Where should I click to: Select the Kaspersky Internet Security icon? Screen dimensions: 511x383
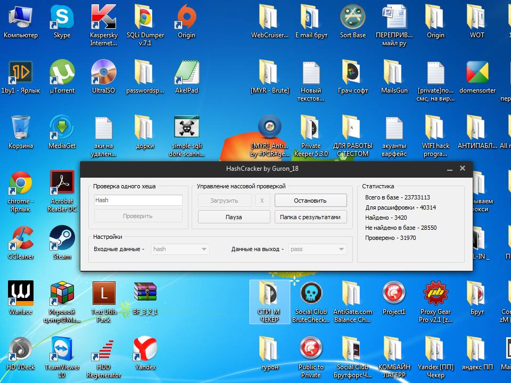103,19
